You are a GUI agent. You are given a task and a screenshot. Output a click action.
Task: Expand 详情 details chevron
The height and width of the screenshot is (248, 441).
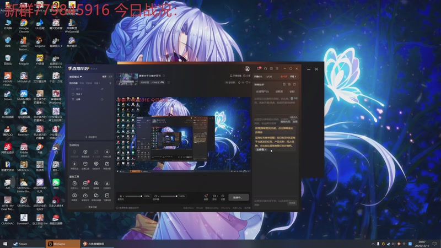pyautogui.click(x=293, y=77)
